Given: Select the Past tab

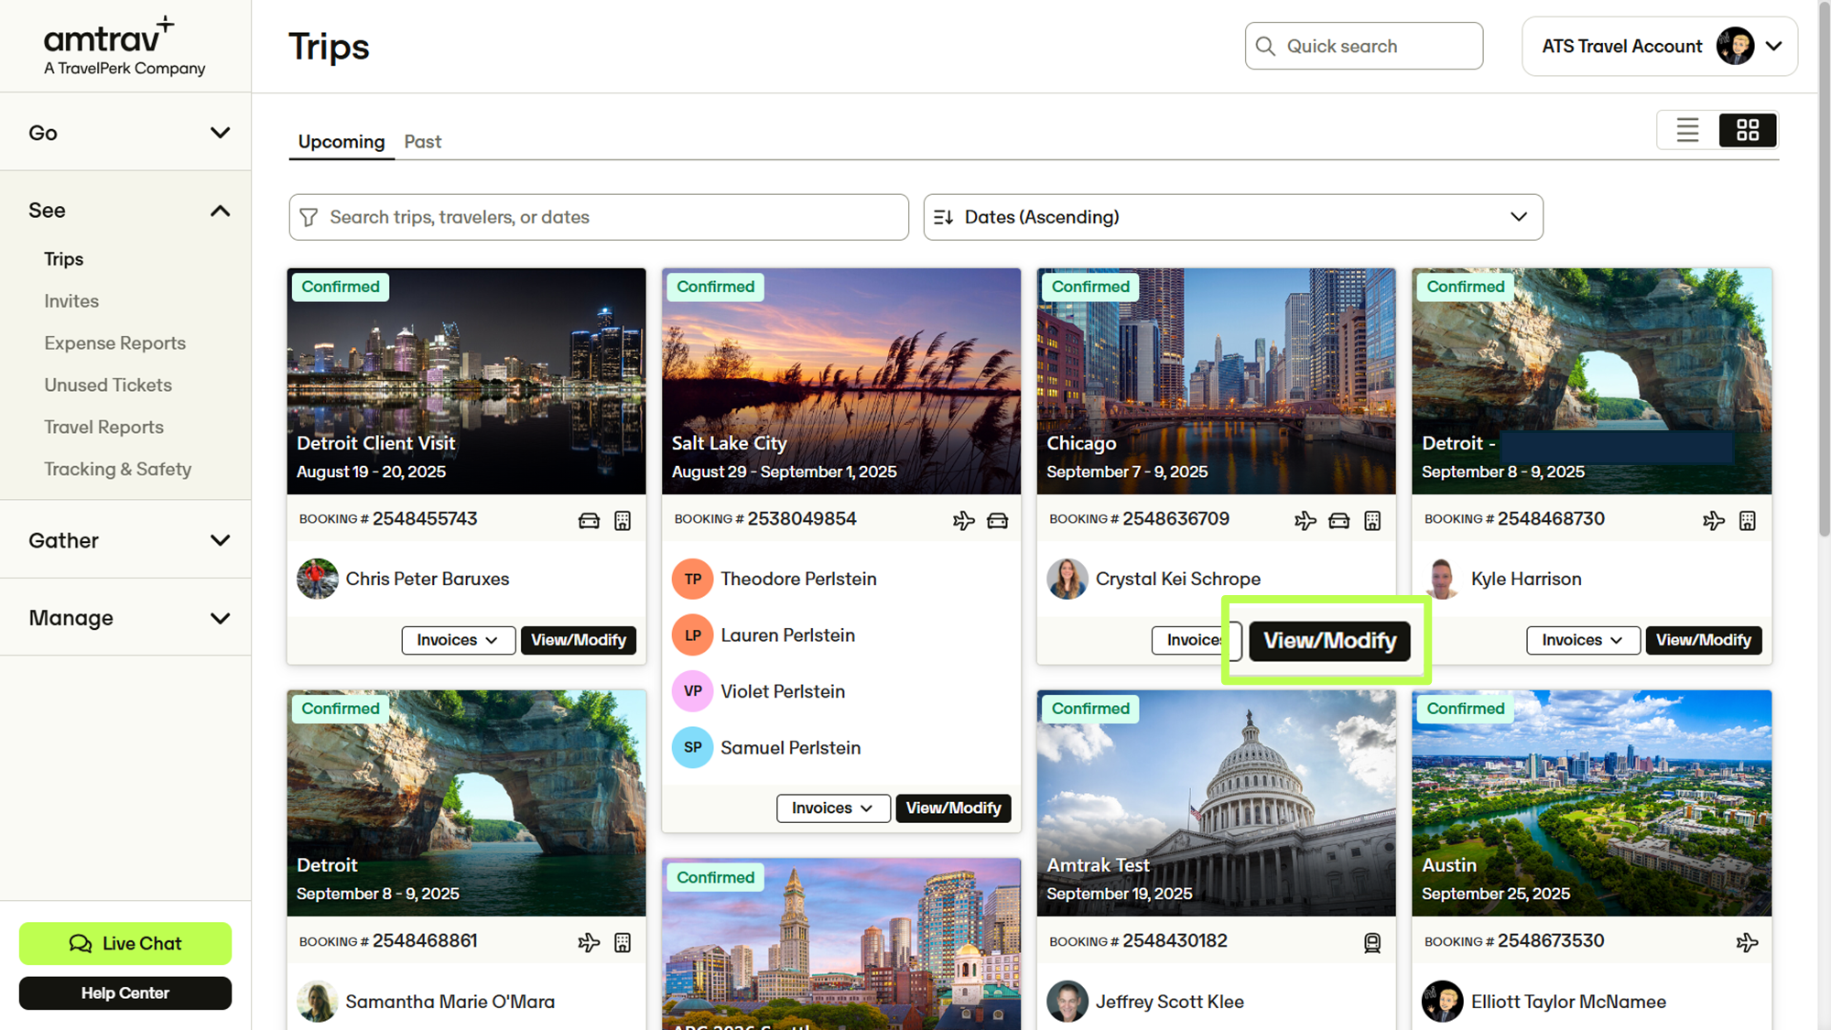Looking at the screenshot, I should (423, 142).
